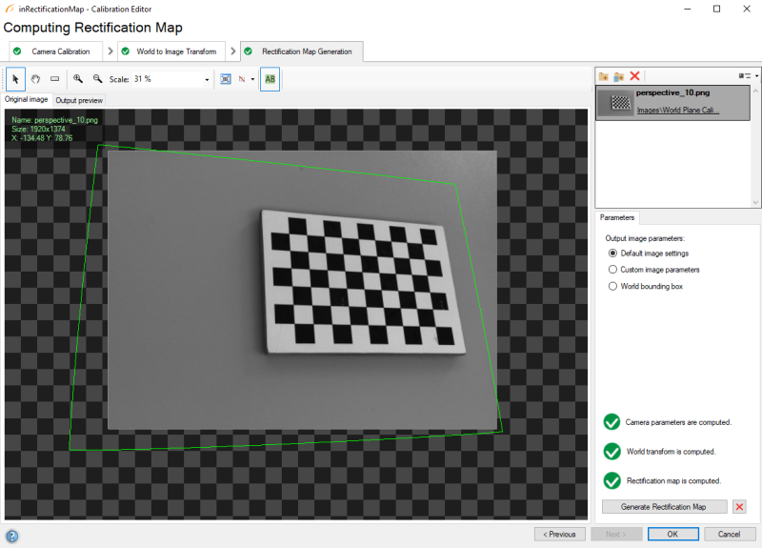Select World bounding box option
Image resolution: width=762 pixels, height=548 pixels.
pos(612,286)
